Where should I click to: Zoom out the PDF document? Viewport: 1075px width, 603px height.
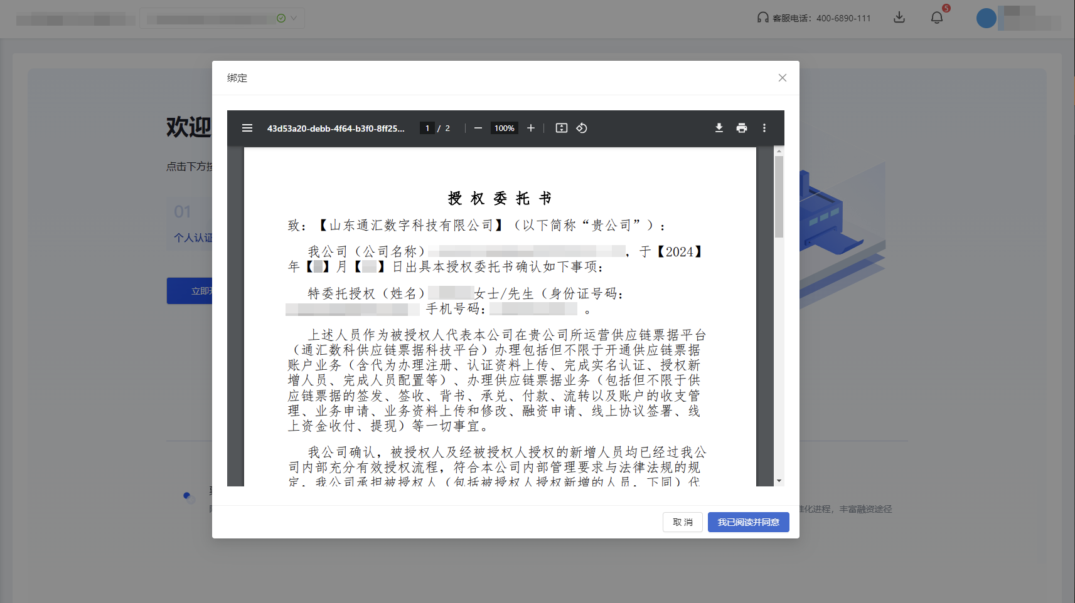tap(478, 128)
